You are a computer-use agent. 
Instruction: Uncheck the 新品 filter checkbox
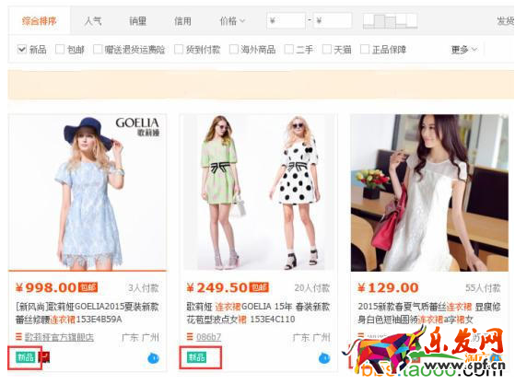point(22,50)
